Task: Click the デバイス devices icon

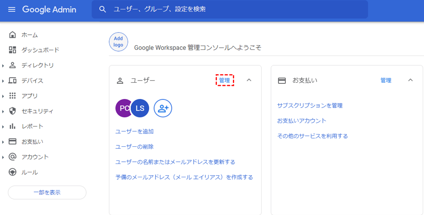Action: [13, 80]
